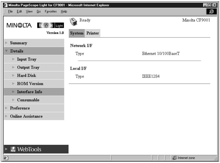220x163 pixels.
Task: Open the Go menu
Action: tap(39, 11)
